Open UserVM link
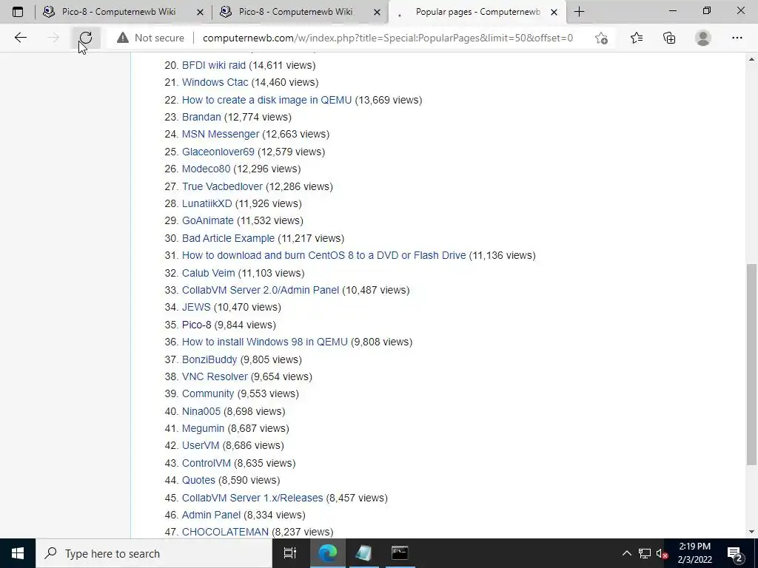758x568 pixels. [201, 444]
